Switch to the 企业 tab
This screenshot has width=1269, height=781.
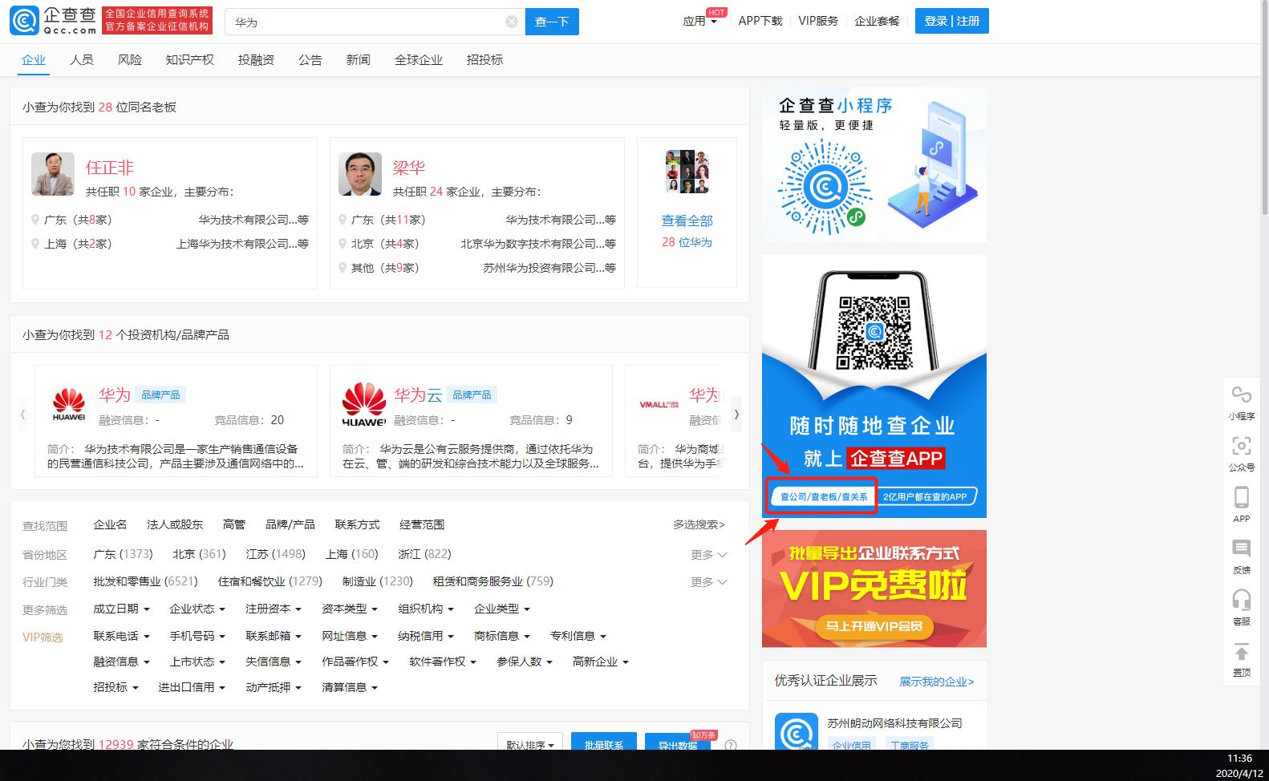pos(34,59)
